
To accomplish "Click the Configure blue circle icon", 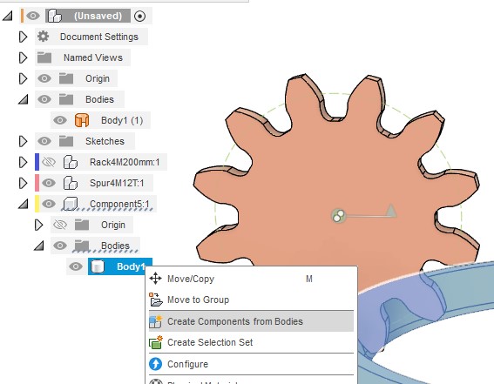I will click(156, 364).
